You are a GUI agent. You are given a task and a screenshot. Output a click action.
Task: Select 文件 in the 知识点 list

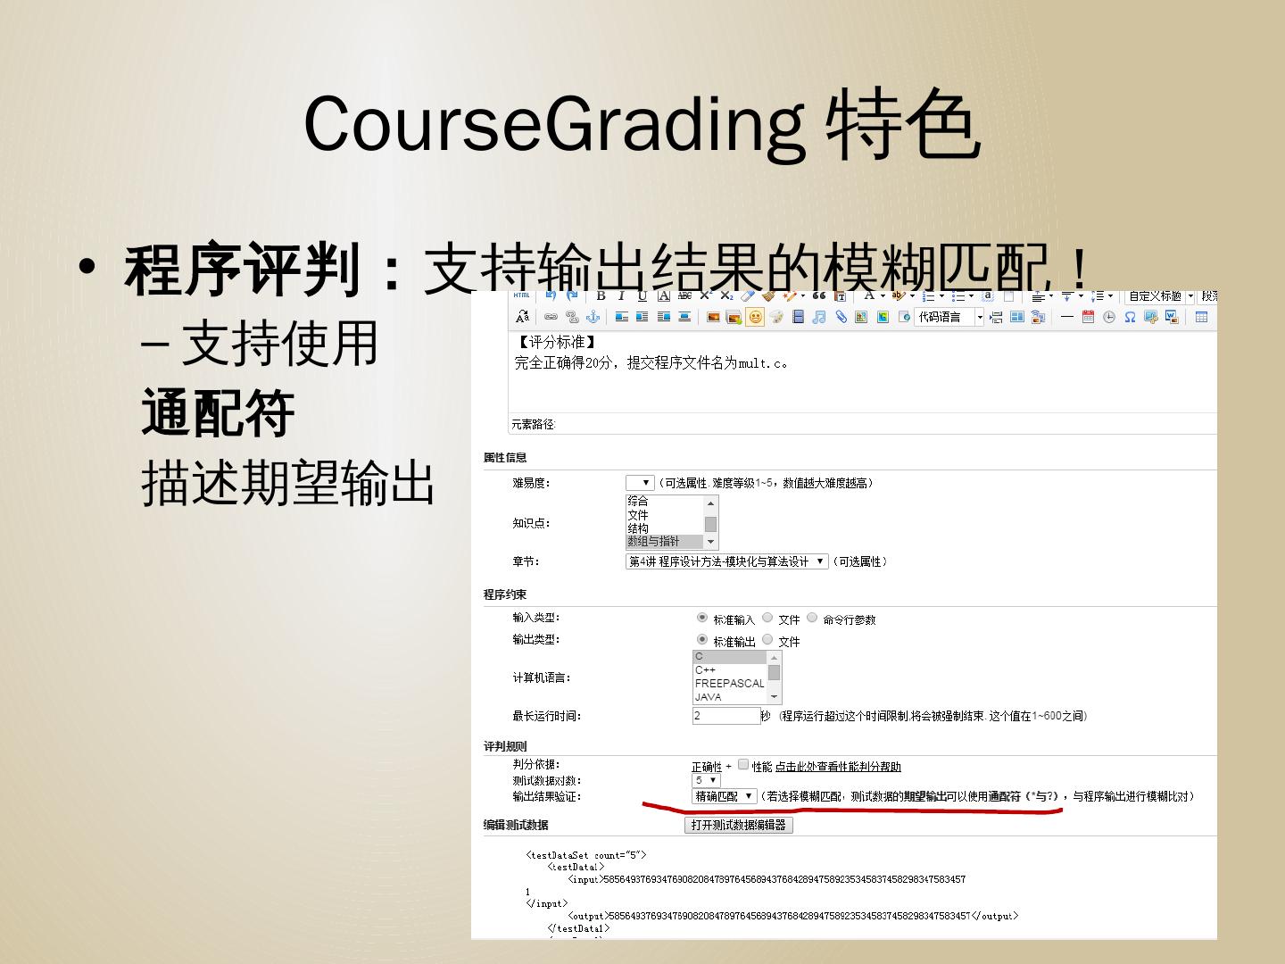pos(665,515)
